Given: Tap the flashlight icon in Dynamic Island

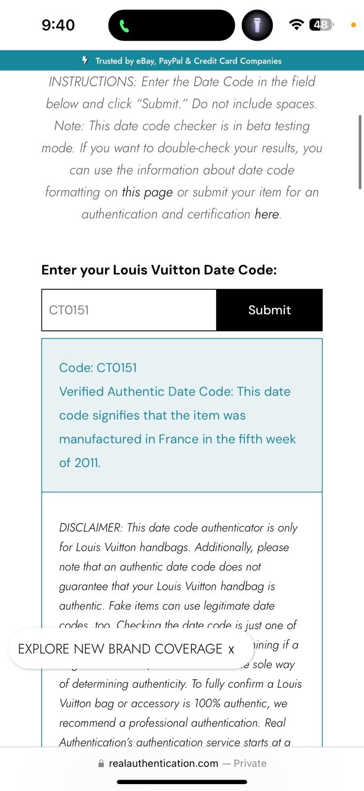Looking at the screenshot, I should pos(257,25).
